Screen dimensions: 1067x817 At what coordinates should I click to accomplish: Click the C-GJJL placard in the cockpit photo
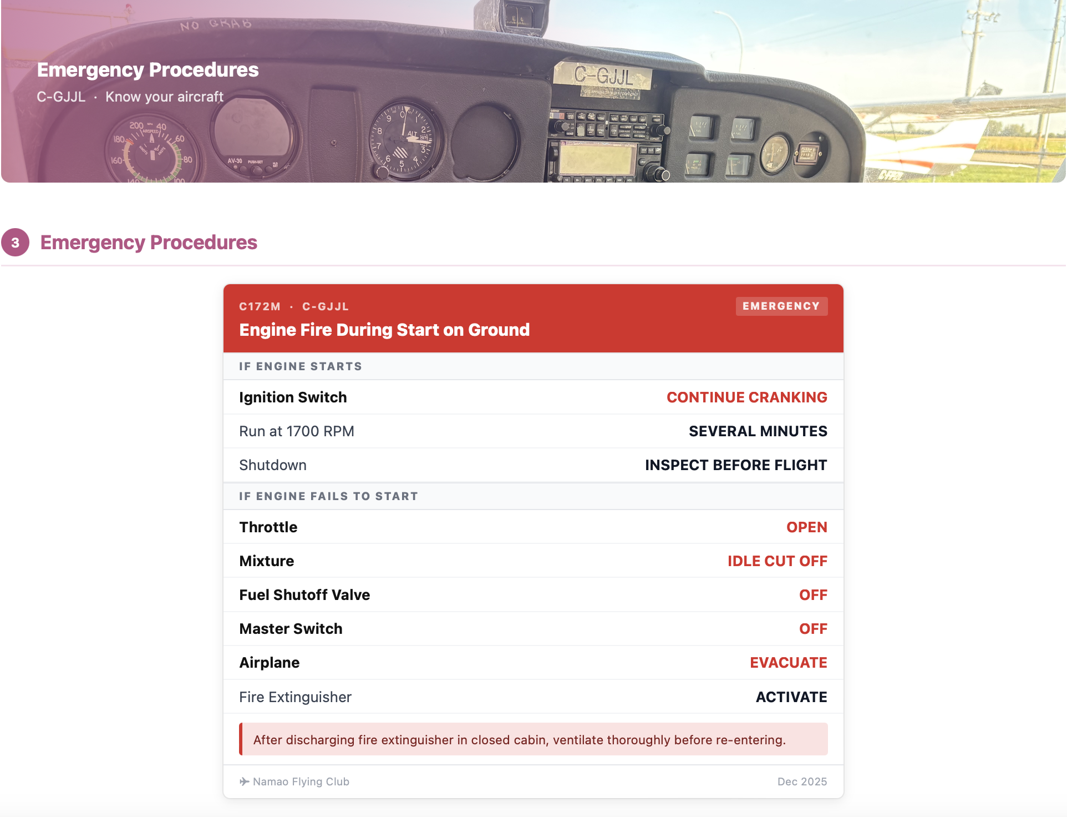point(603,76)
